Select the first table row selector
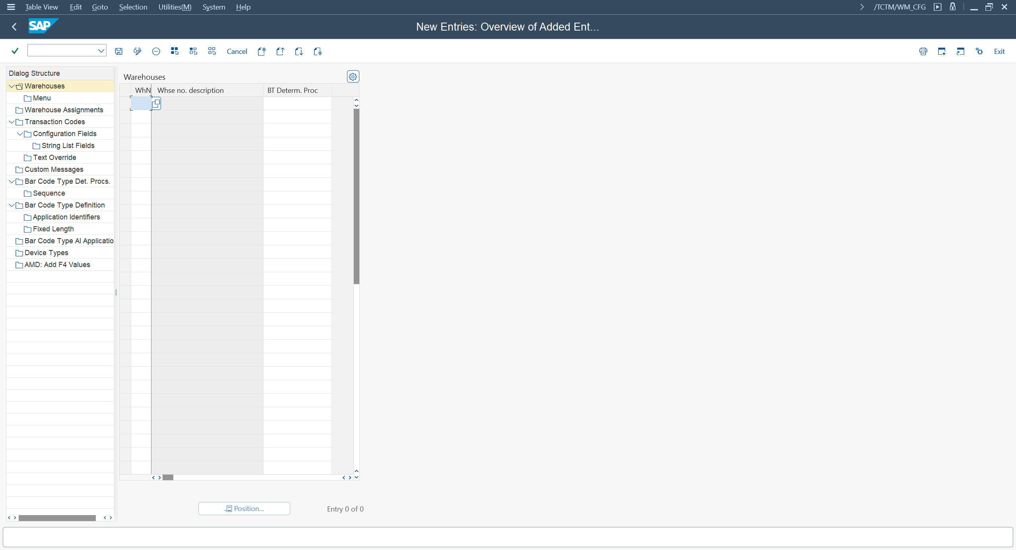The image size is (1016, 550). coord(125,104)
